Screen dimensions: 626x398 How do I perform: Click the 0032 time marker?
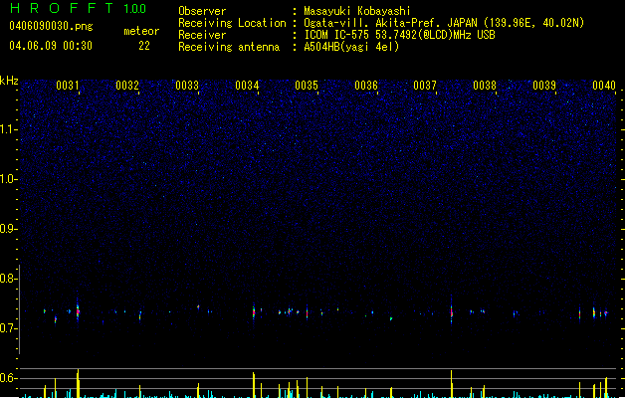(x=127, y=86)
